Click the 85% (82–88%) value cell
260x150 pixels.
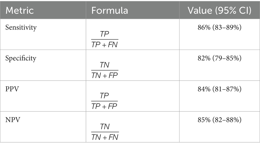pos(220,120)
